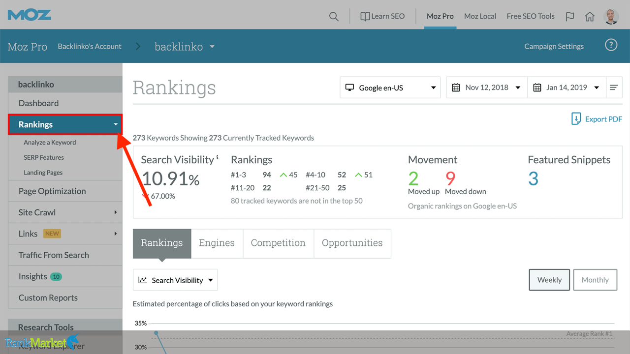This screenshot has width=630, height=354.
Task: Click the Search Visibility info icon
Action: (218, 157)
